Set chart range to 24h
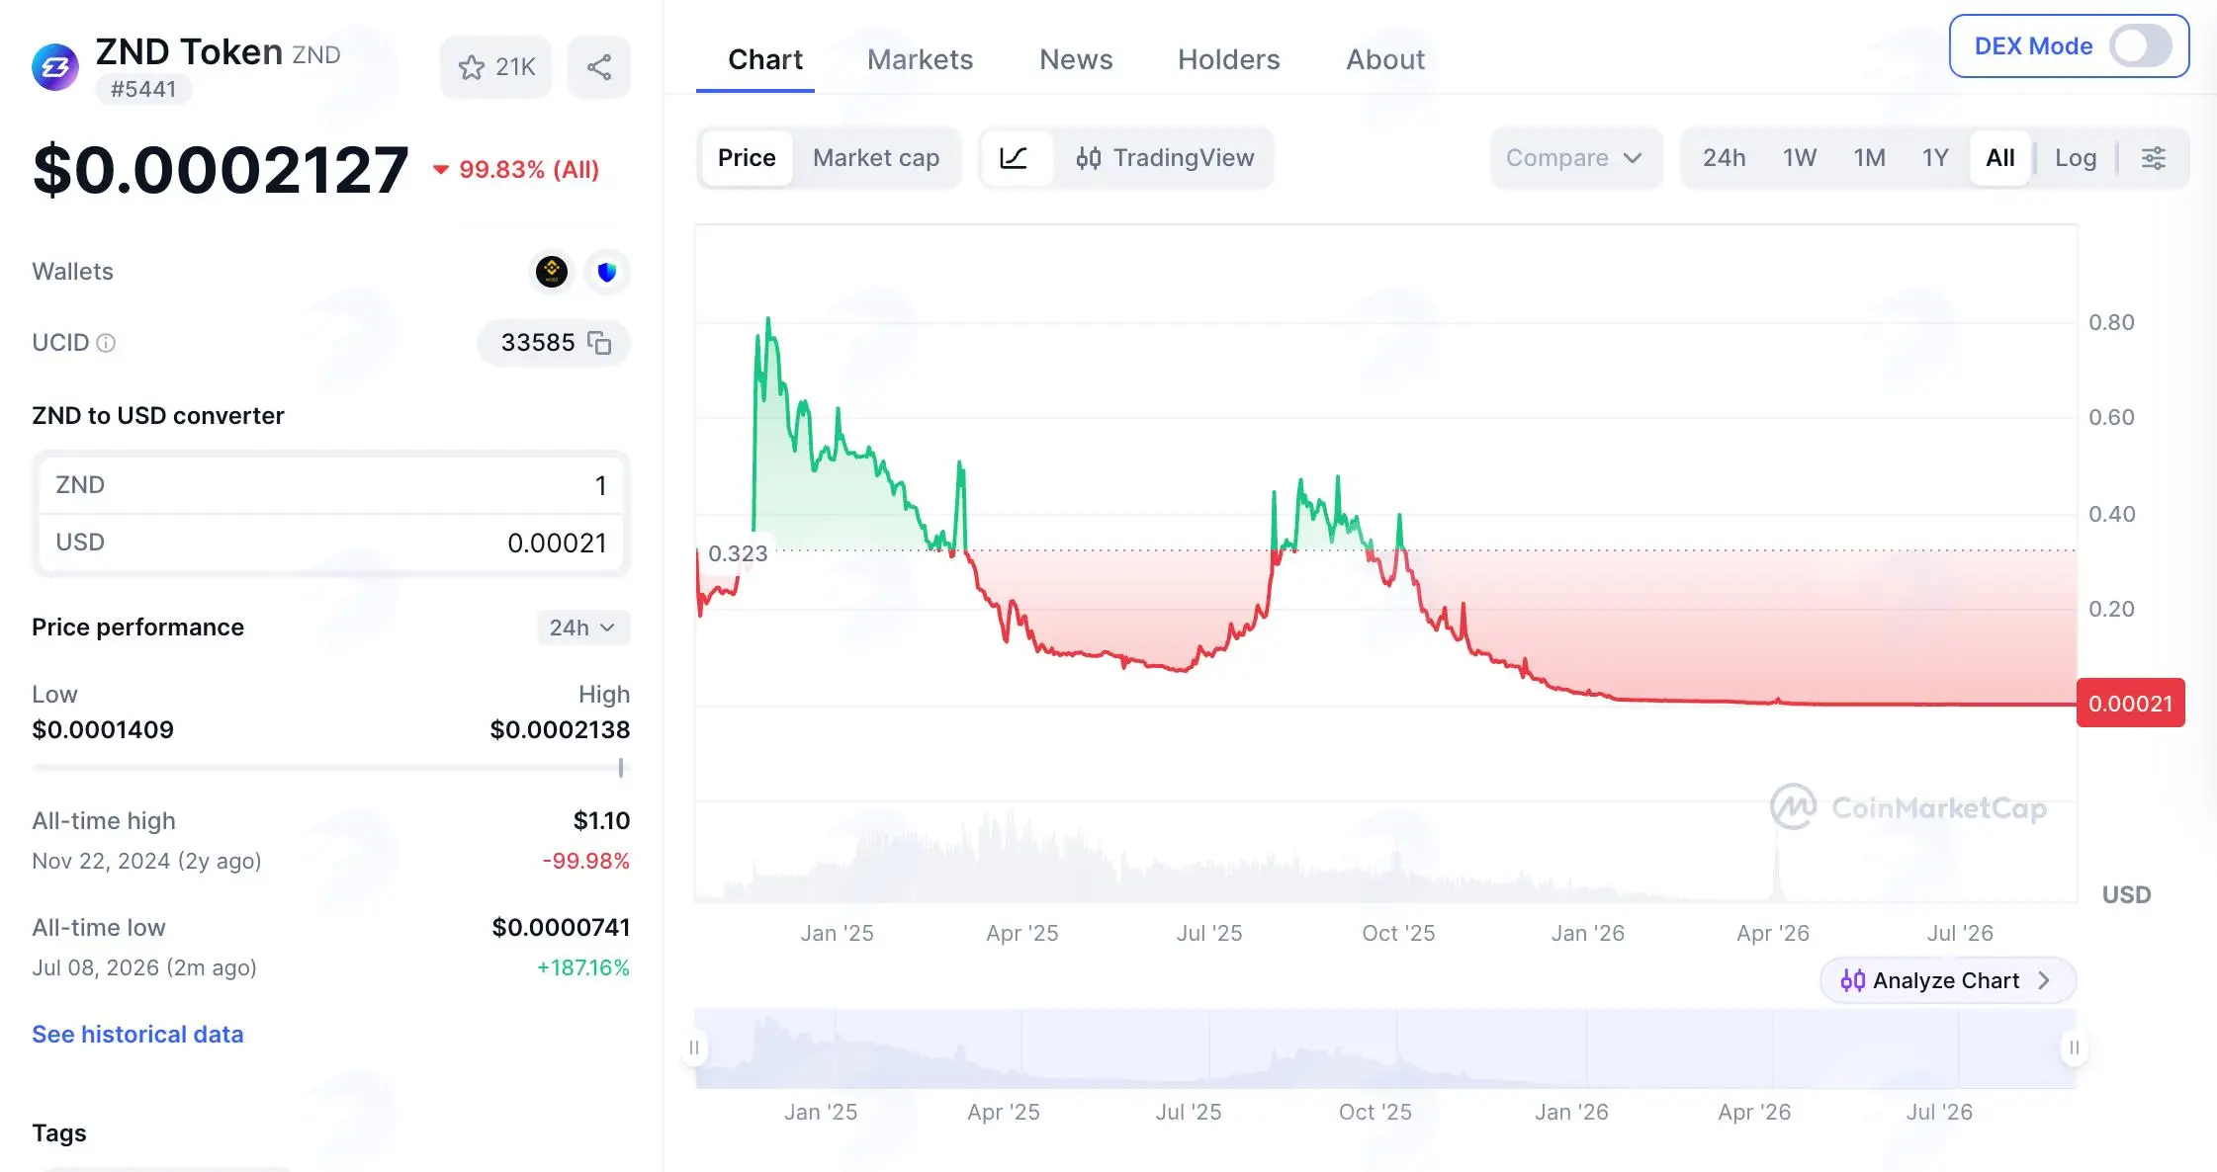The image size is (2217, 1172). pos(1724,158)
